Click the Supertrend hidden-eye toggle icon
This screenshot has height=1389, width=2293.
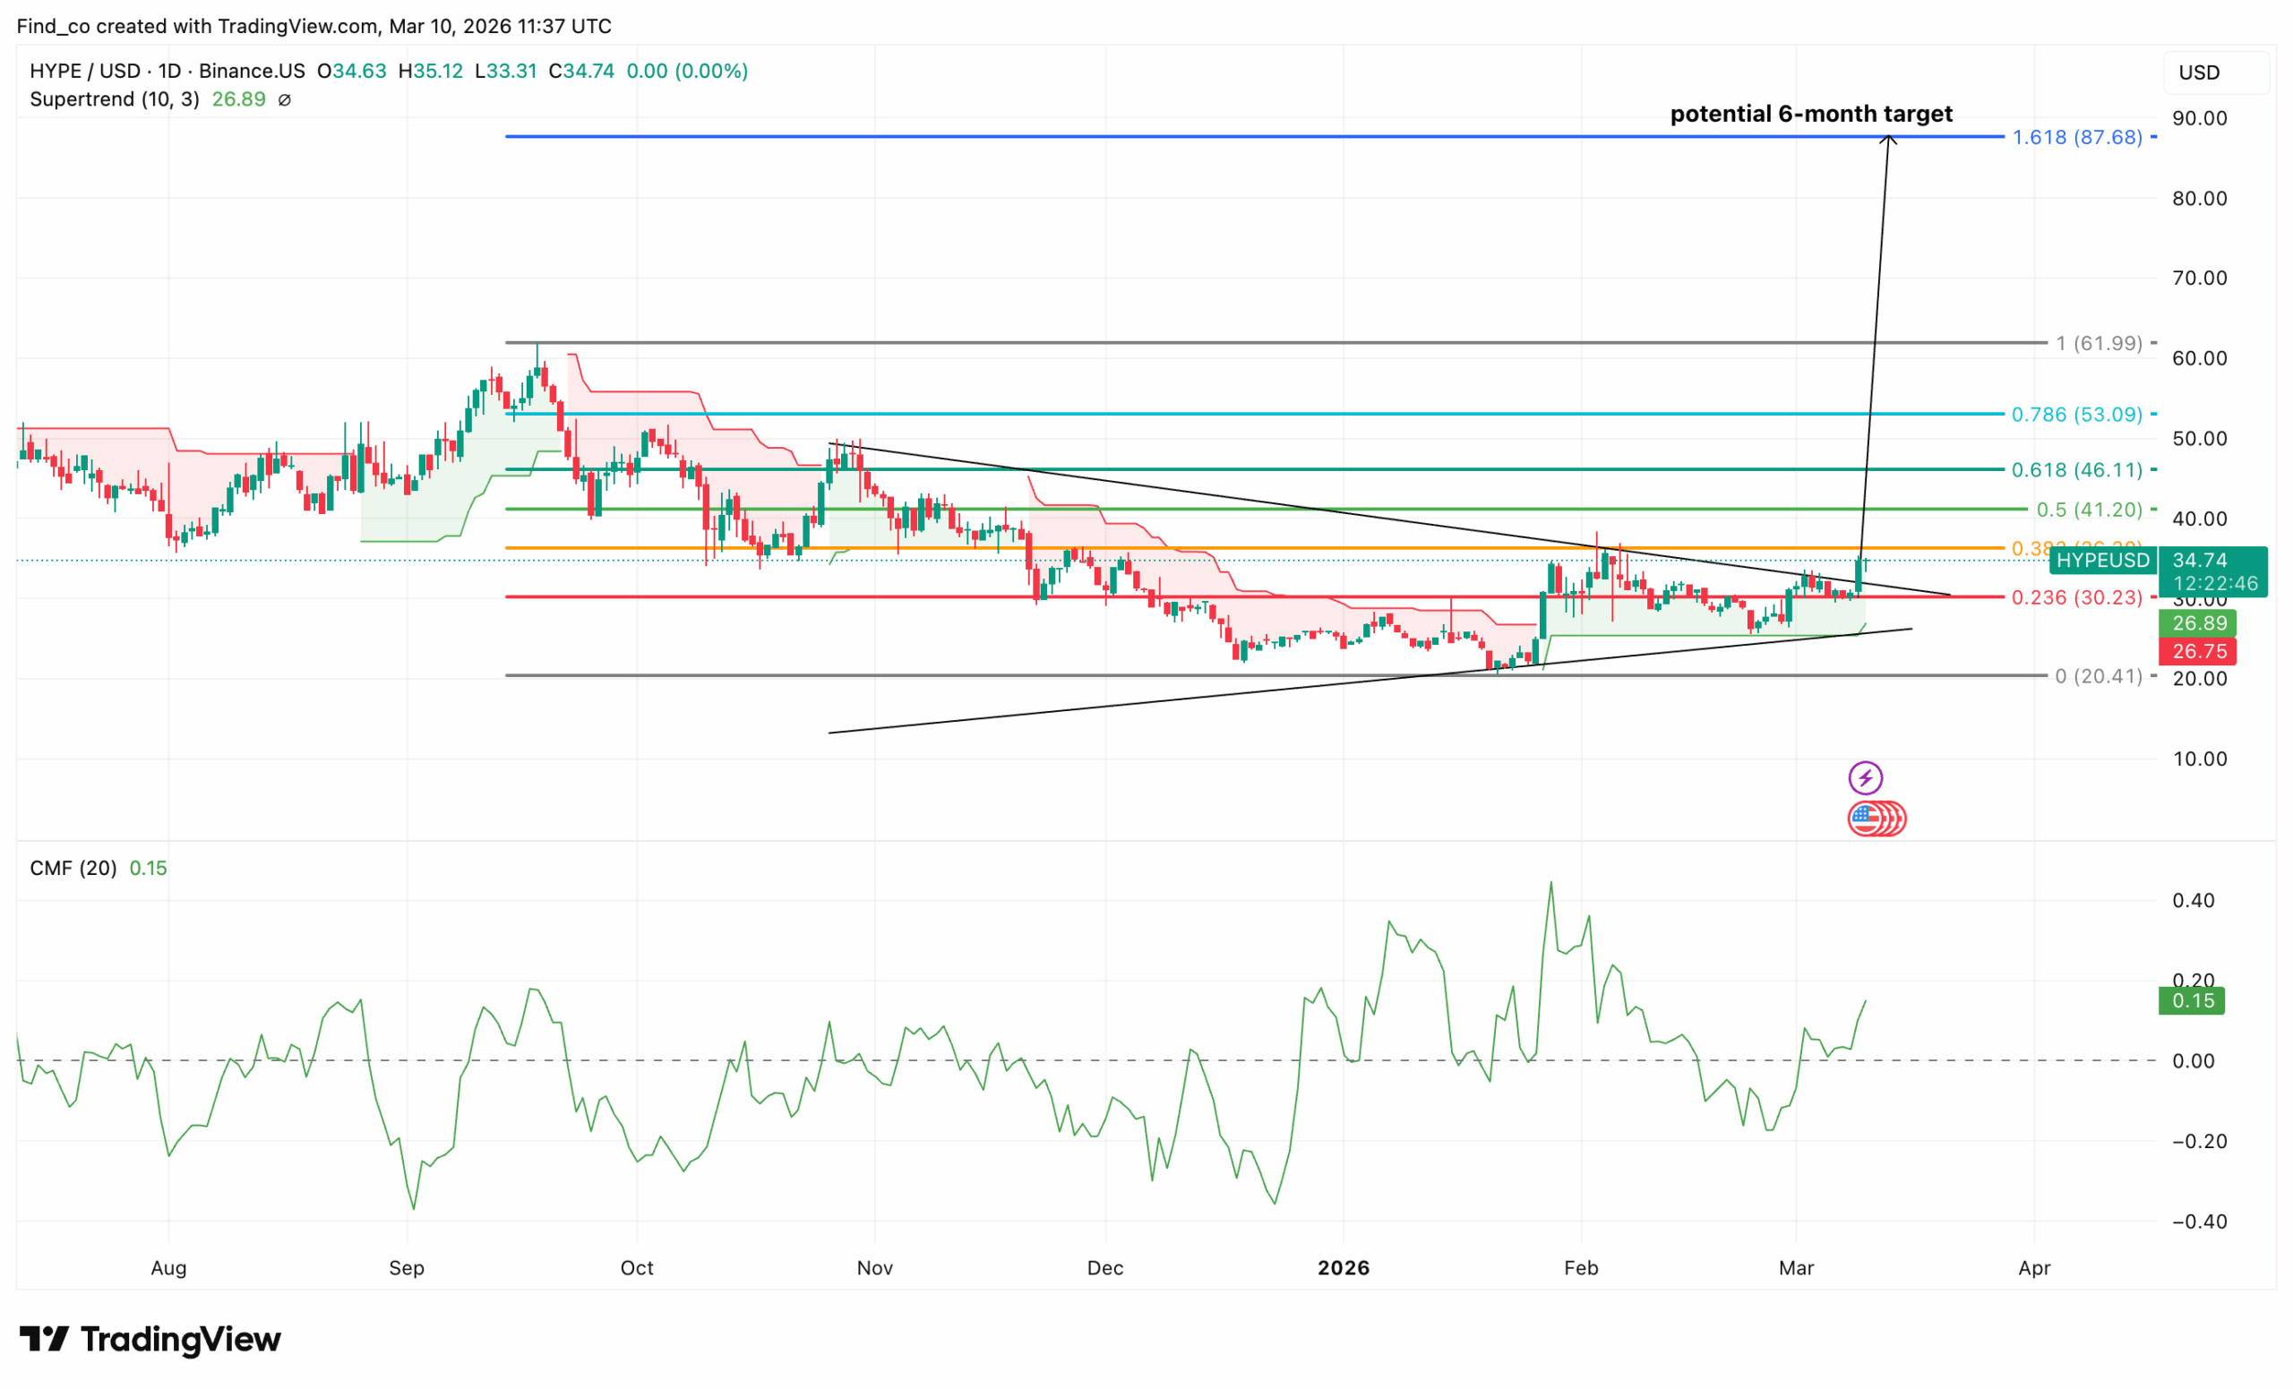click(285, 99)
